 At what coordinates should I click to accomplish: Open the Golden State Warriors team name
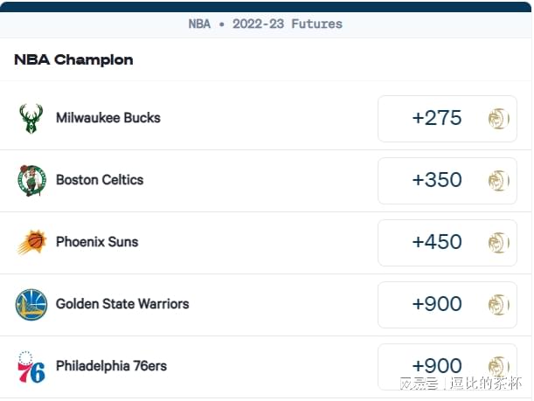pos(122,304)
